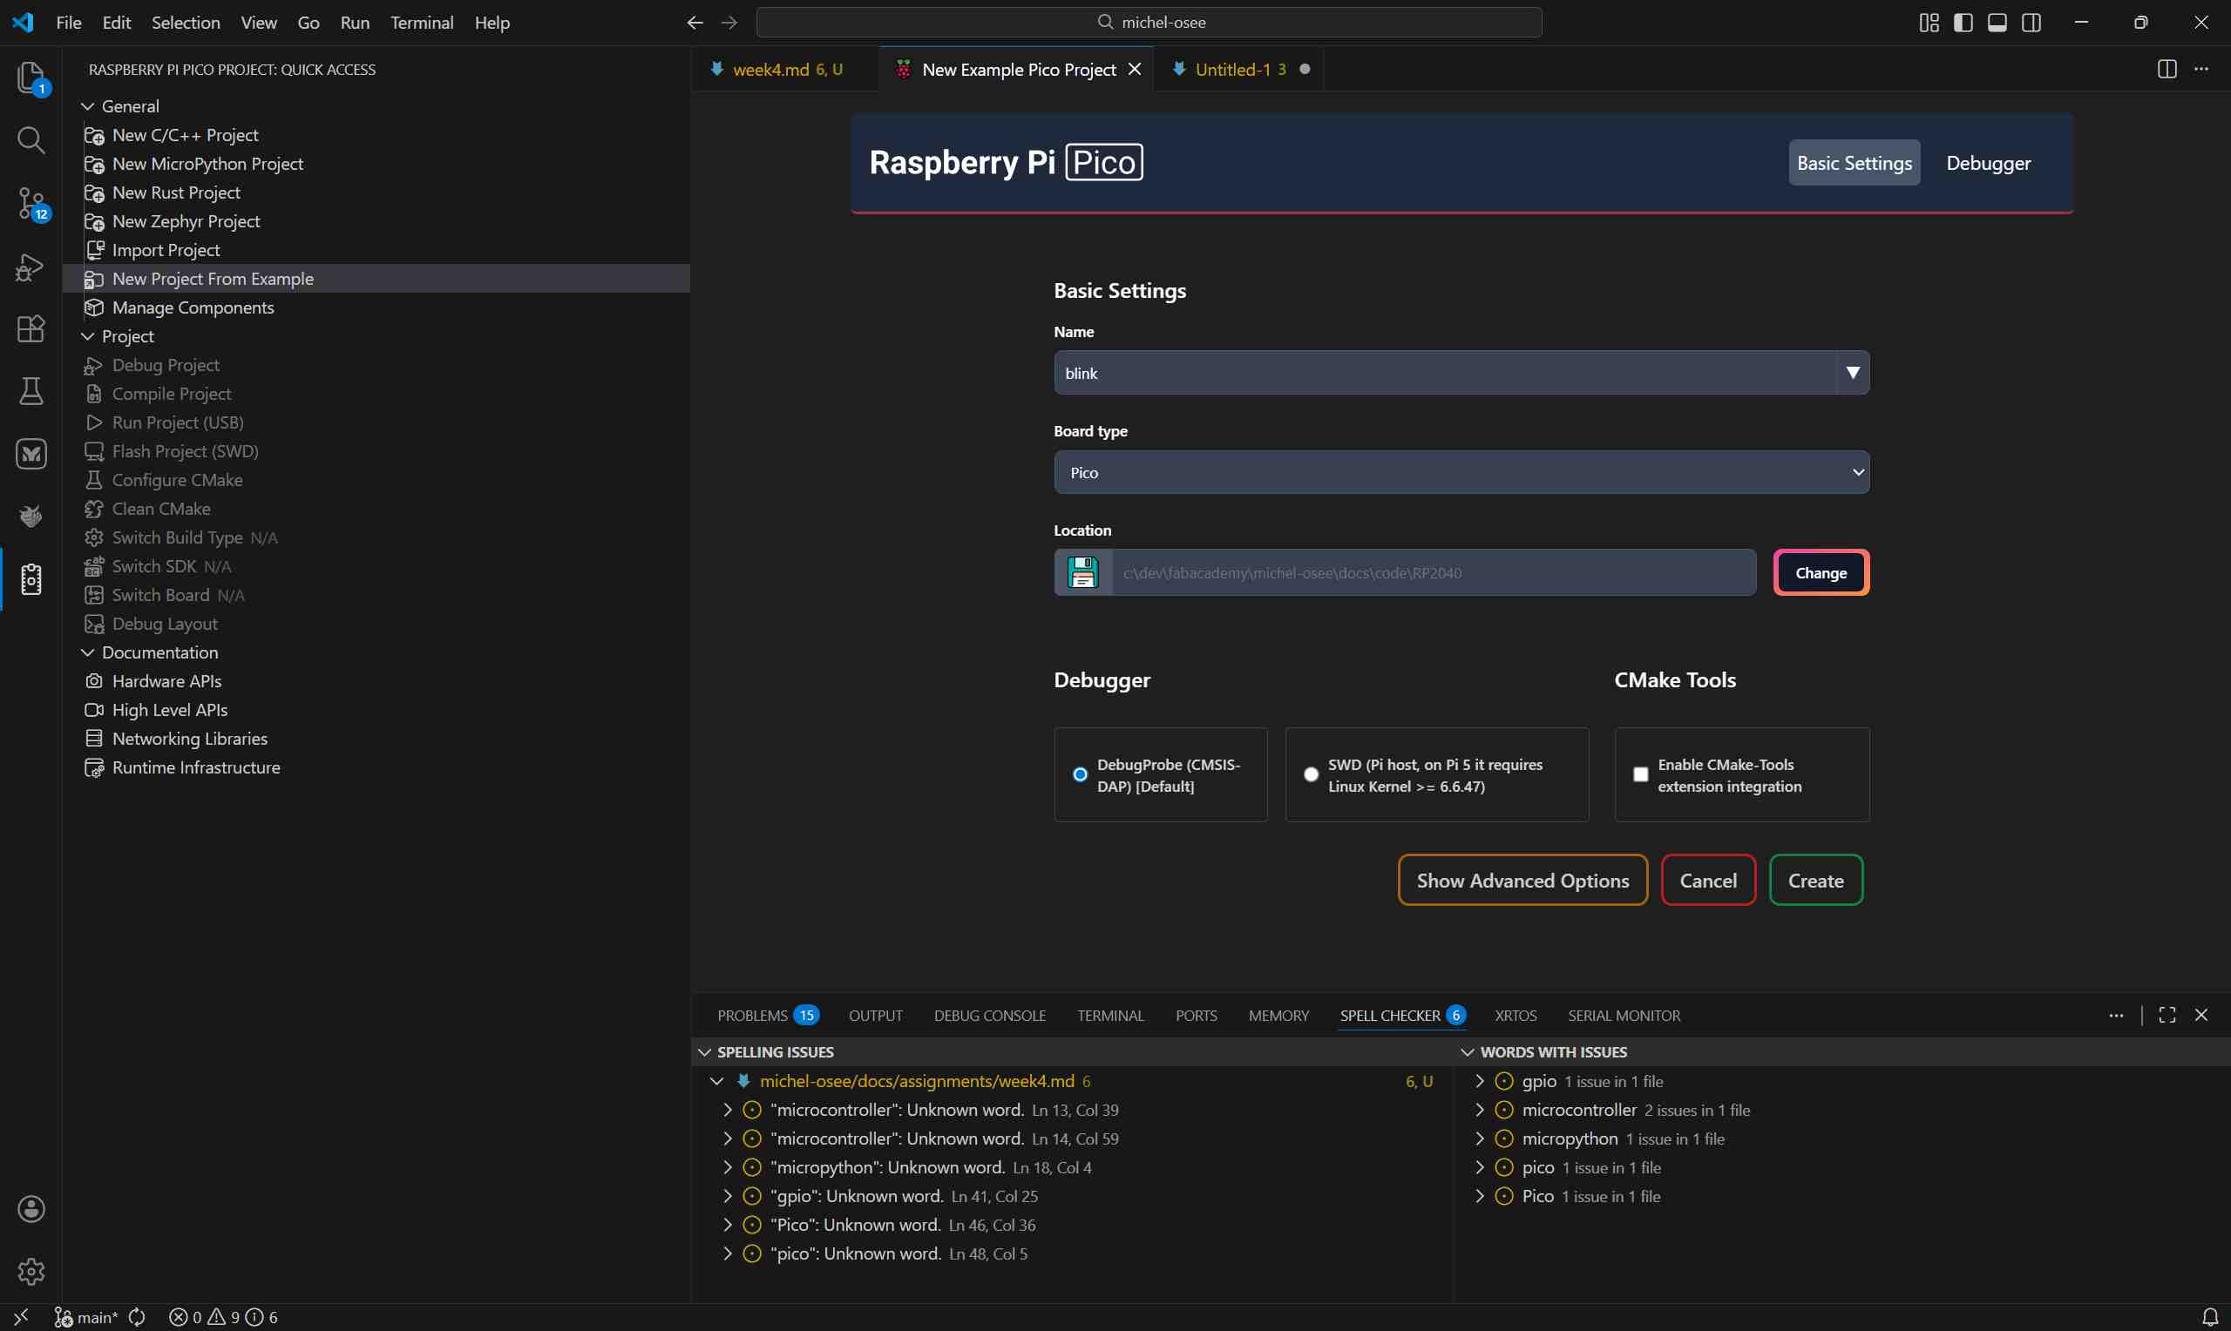Open the example Name dropdown arrow

pos(1853,373)
